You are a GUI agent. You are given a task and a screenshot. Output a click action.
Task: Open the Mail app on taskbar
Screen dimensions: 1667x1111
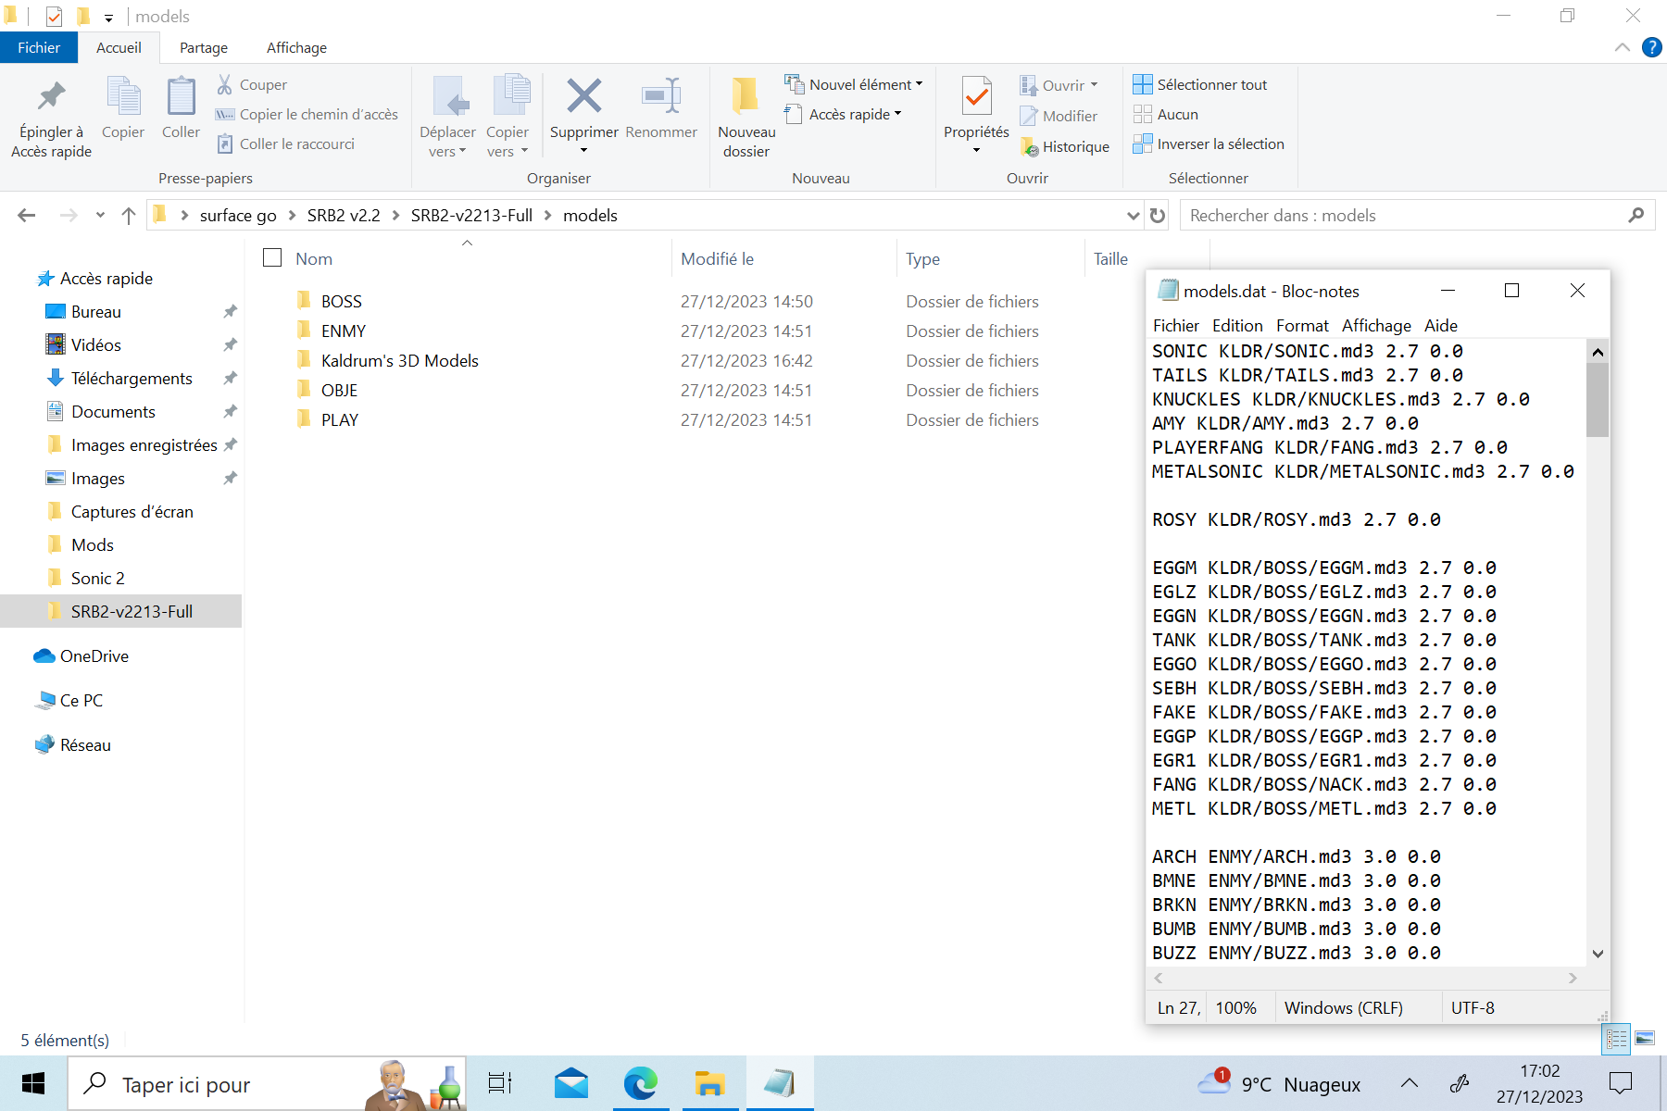pyautogui.click(x=571, y=1083)
